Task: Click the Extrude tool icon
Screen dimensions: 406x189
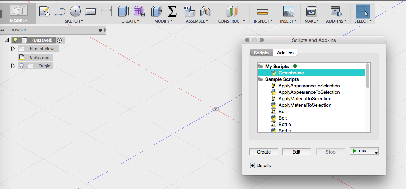Action: (x=124, y=11)
